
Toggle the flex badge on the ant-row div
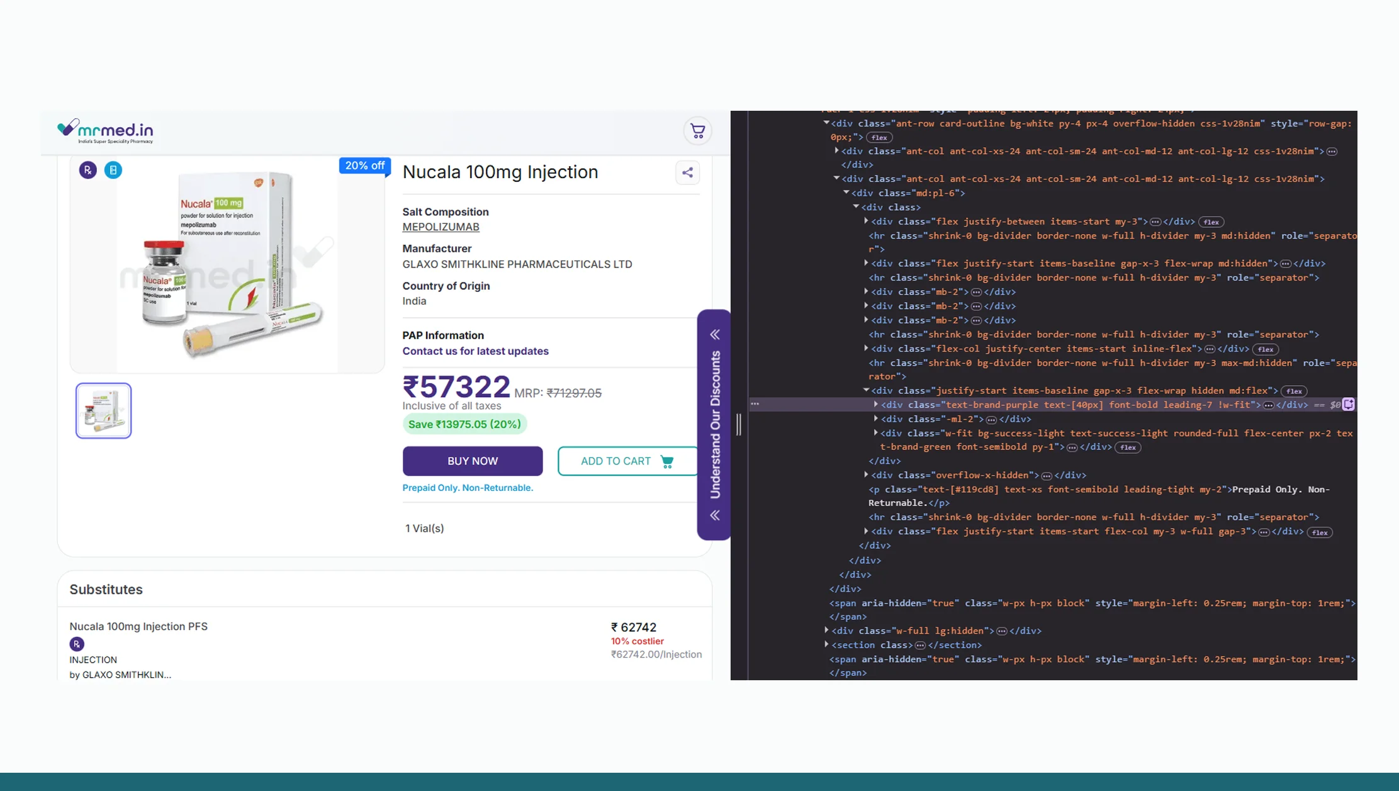coord(879,137)
